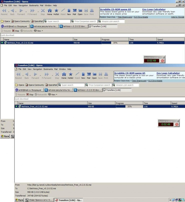This screenshot has width=185, height=202.
Task: Click Retransfer in the back window transfers bar
Action: pos(27,31)
